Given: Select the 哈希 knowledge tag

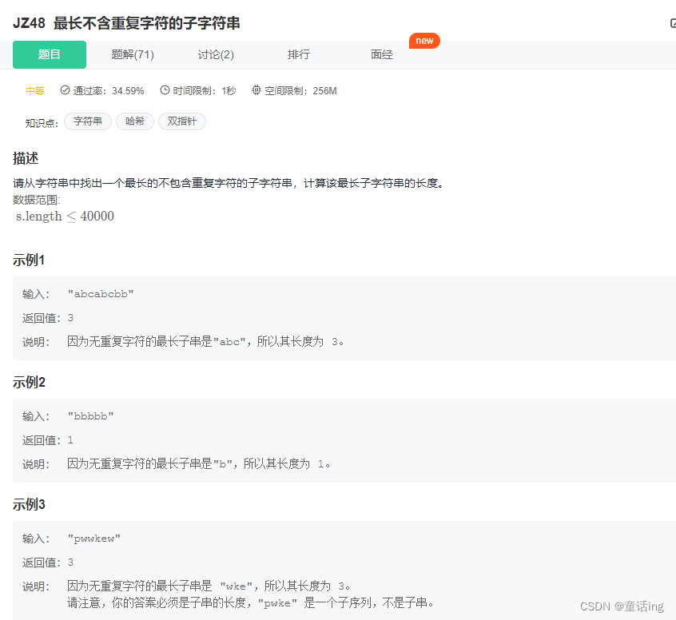Looking at the screenshot, I should (134, 121).
